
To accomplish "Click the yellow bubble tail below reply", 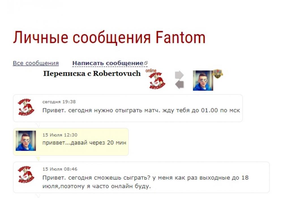I will [x=38, y=158].
